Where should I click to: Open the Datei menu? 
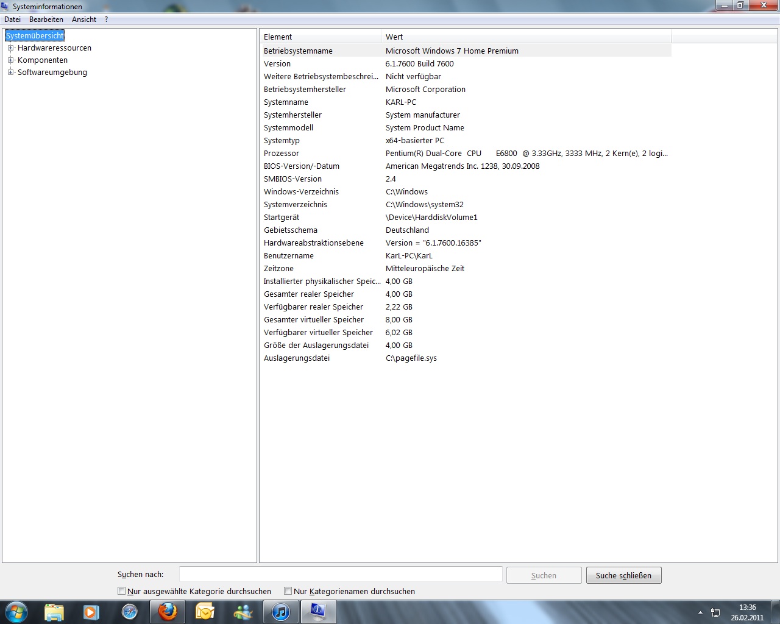click(12, 19)
